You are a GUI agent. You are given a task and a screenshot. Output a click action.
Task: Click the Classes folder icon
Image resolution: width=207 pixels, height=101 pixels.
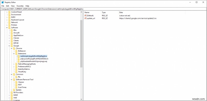point(12,38)
